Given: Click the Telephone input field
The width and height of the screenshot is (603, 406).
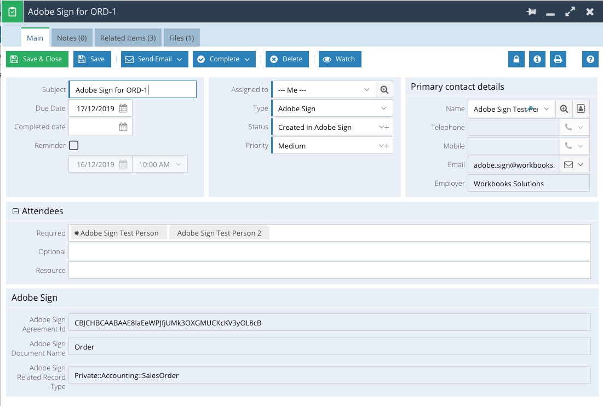Looking at the screenshot, I should [514, 127].
